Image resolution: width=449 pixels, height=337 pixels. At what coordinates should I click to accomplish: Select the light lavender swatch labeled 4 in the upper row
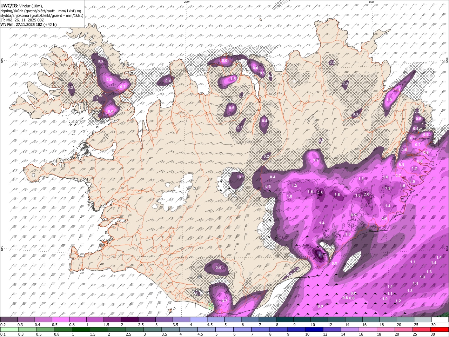click(x=199, y=320)
